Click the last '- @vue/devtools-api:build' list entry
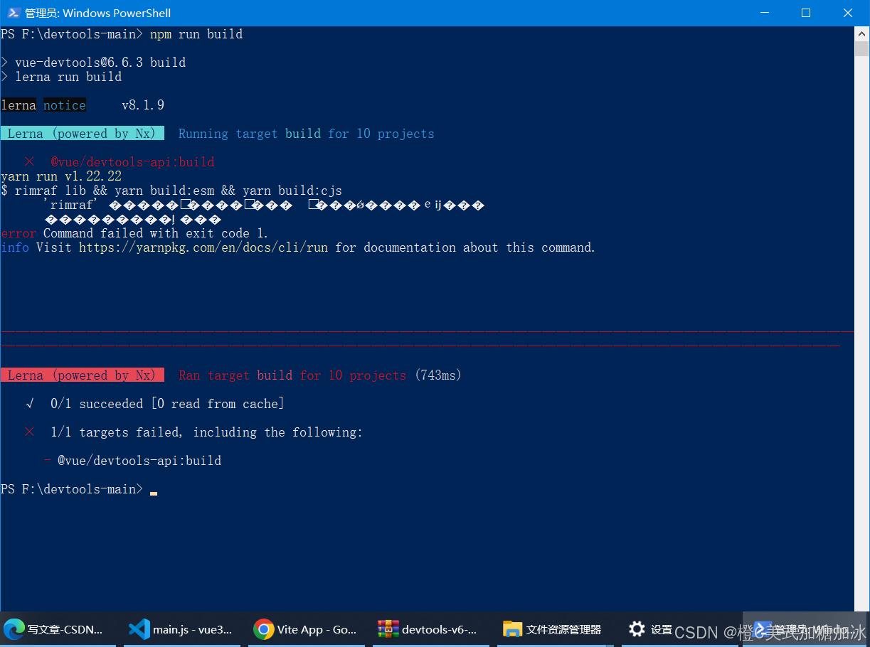This screenshot has width=870, height=647. 132,461
